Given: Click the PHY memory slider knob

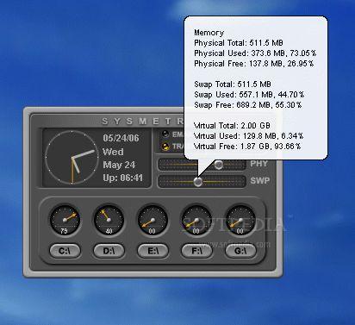Looking at the screenshot, I should pos(219,165).
